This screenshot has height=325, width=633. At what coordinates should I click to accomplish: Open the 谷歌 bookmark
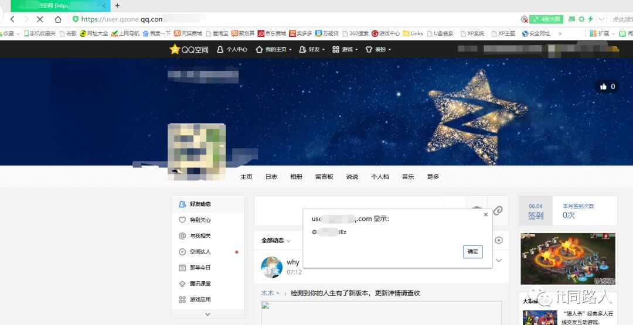coord(68,33)
